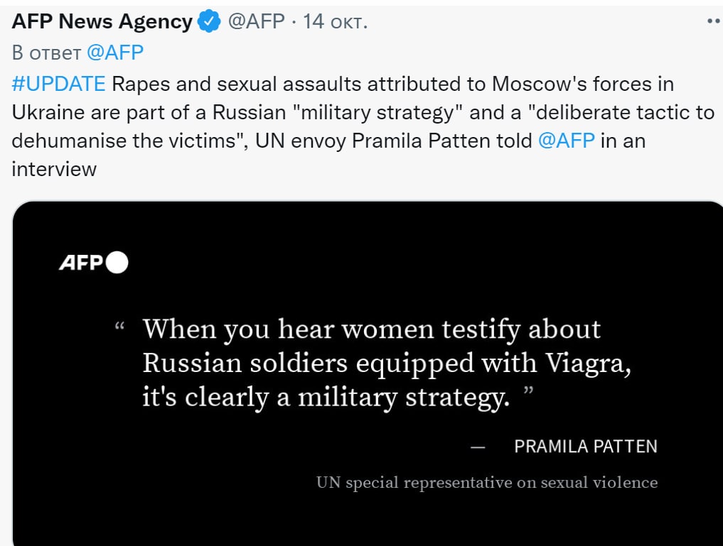Open the #UPDATE hashtag
The height and width of the screenshot is (546, 723).
tap(58, 84)
